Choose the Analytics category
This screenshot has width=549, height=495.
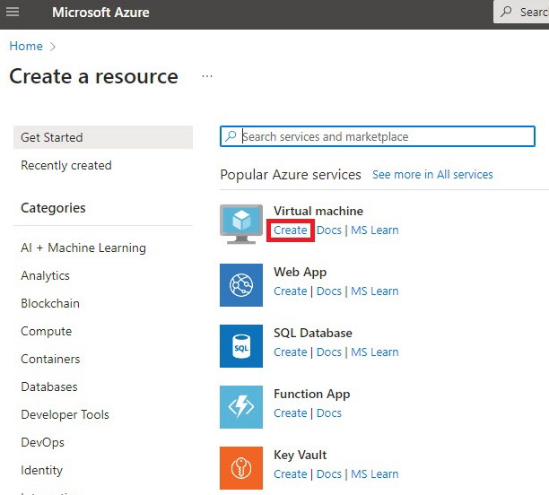45,275
